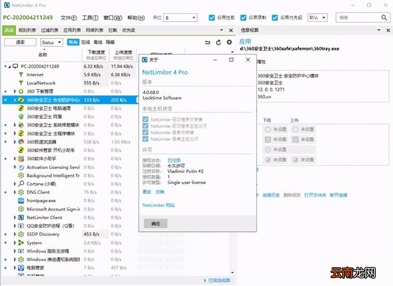Viewport: 393px width, 286px height.
Task: Click the search magnifier icon
Action: click(x=384, y=18)
